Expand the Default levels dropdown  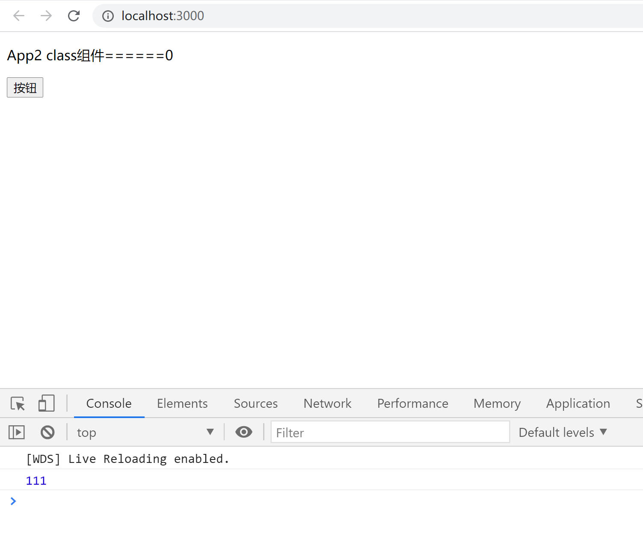(563, 432)
